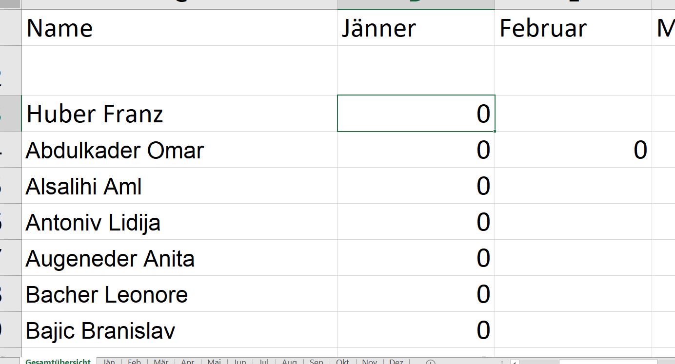Select the Bajic Branislav name cell
Screen dimensions: 675x364
click(179, 330)
